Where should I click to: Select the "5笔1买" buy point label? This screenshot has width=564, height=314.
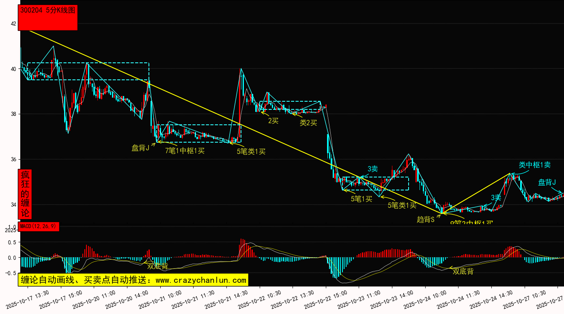click(361, 199)
